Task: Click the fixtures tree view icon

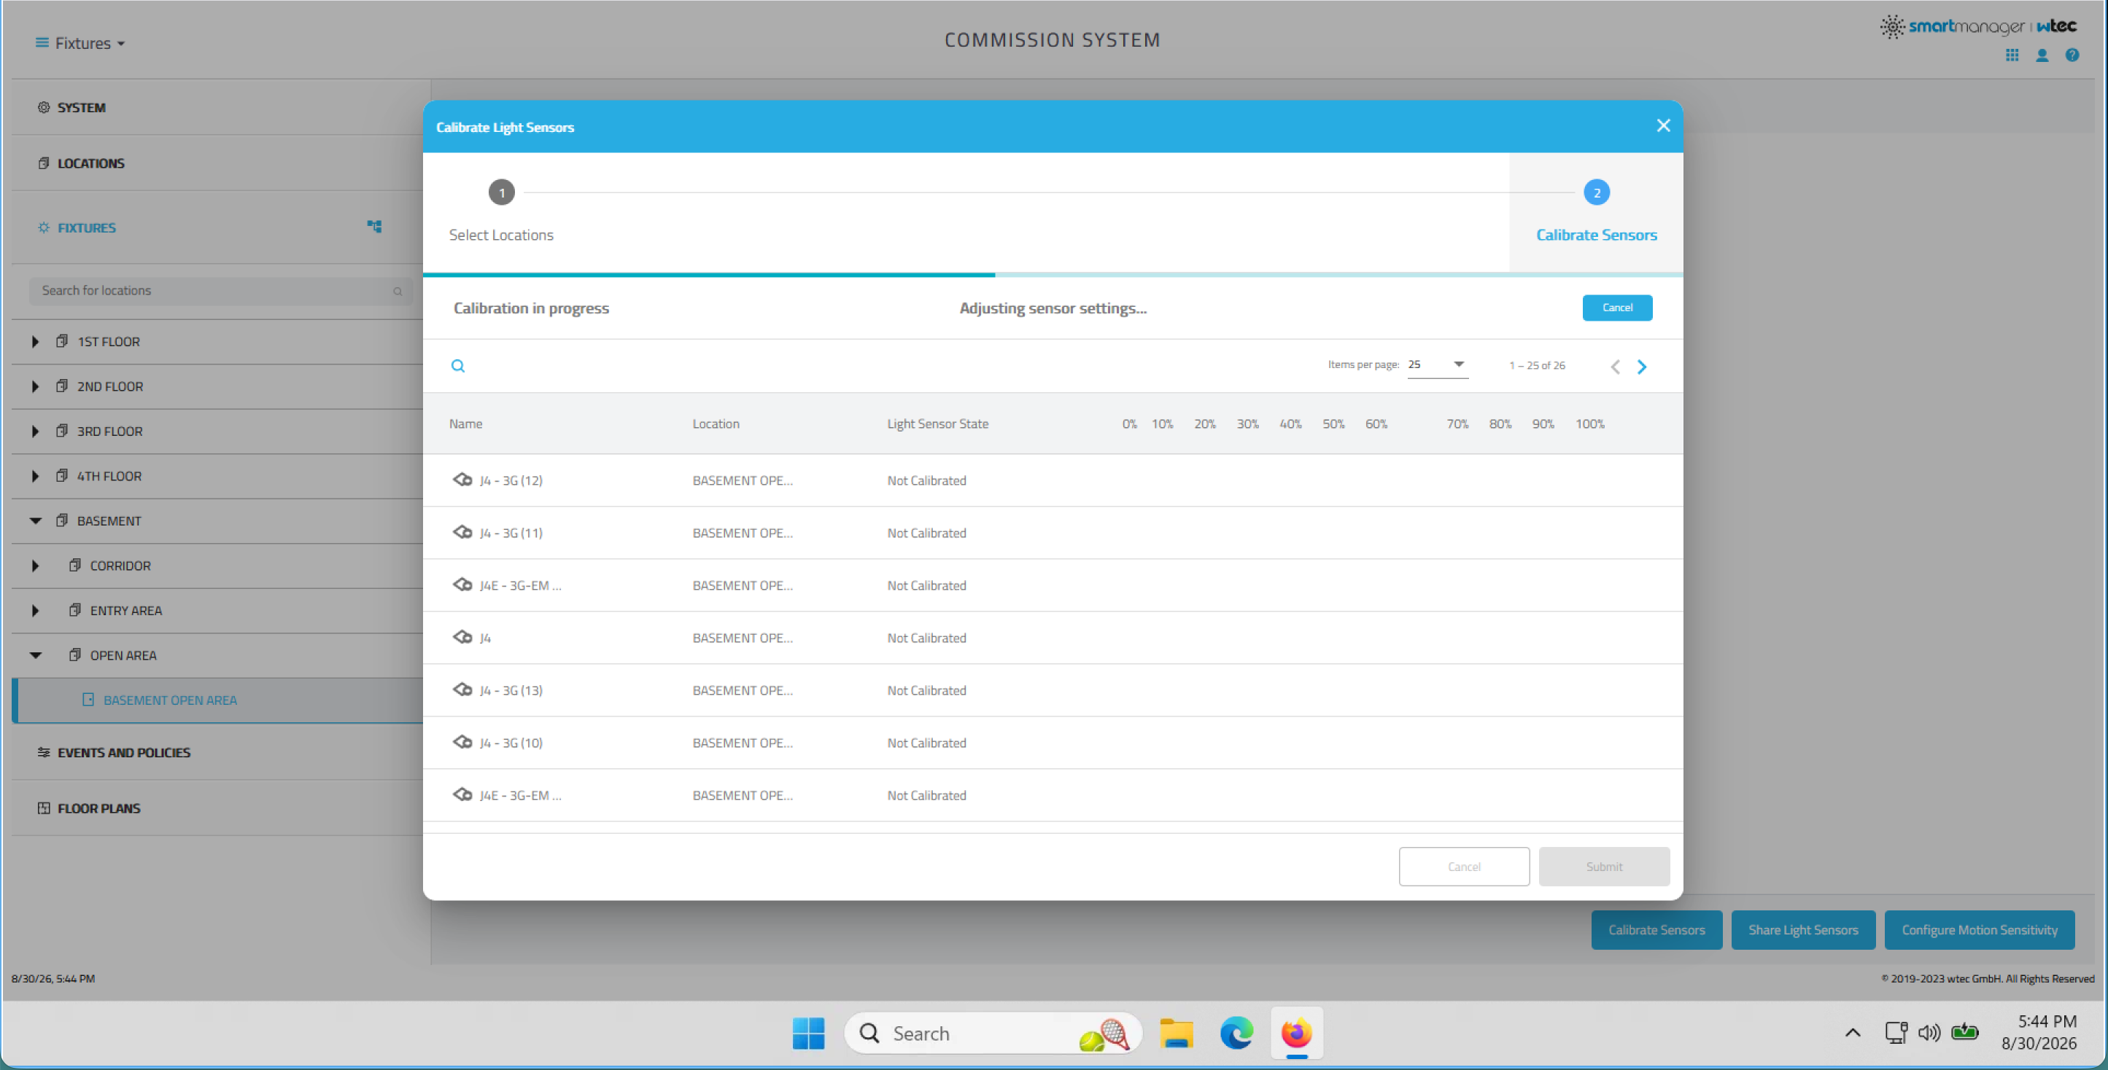Action: pos(374,227)
